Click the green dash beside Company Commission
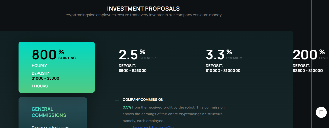The height and width of the screenshot is (128, 329). coord(117,100)
